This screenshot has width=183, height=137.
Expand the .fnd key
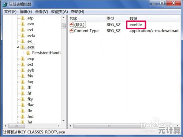[x=18, y=117]
